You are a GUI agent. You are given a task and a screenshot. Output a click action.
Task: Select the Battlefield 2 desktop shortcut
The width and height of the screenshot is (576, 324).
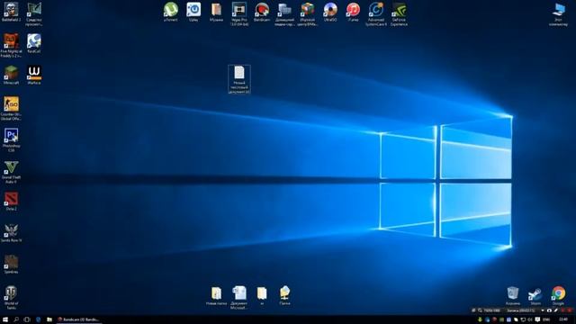(12, 12)
